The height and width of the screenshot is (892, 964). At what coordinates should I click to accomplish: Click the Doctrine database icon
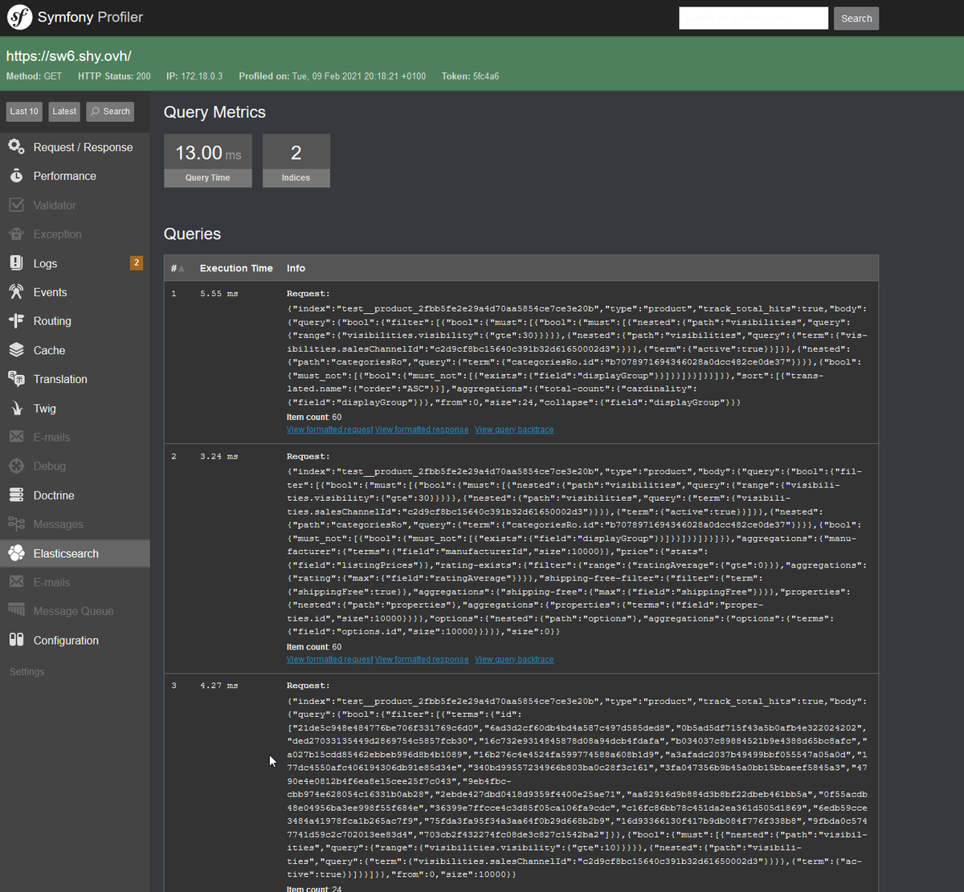(16, 495)
